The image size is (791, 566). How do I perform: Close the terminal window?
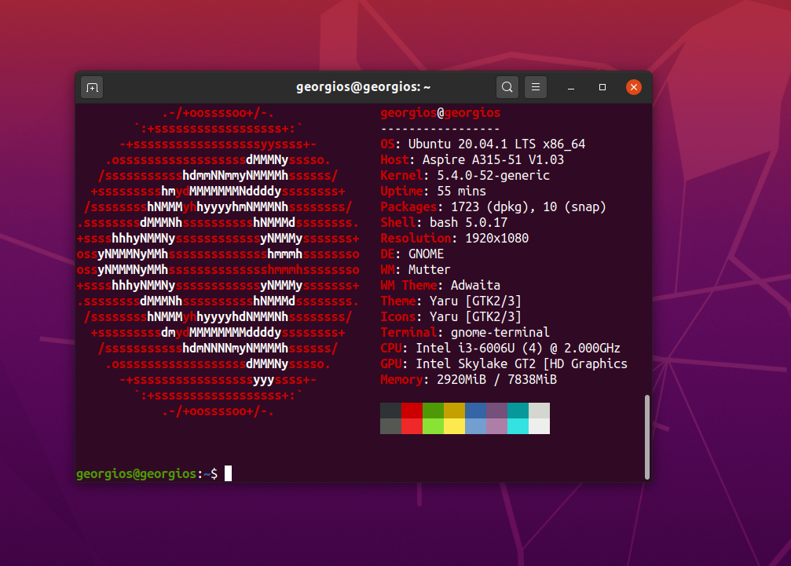point(634,87)
